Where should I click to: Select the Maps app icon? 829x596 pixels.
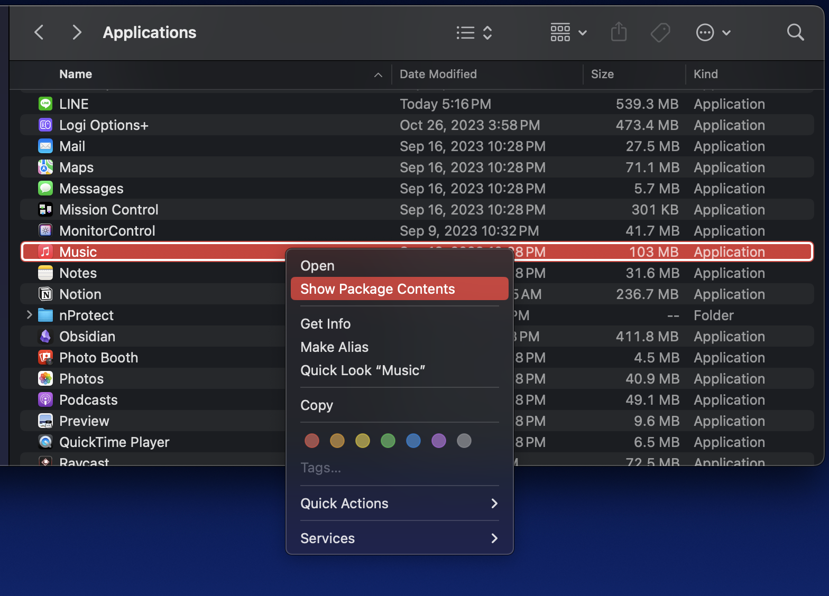pyautogui.click(x=45, y=167)
